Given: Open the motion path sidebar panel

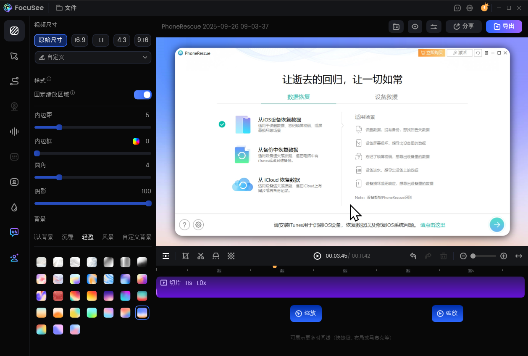Looking at the screenshot, I should [x=14, y=82].
